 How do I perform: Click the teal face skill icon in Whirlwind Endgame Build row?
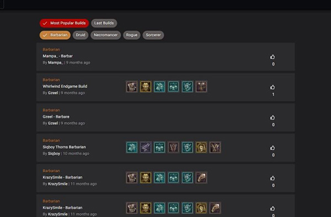[188, 86]
